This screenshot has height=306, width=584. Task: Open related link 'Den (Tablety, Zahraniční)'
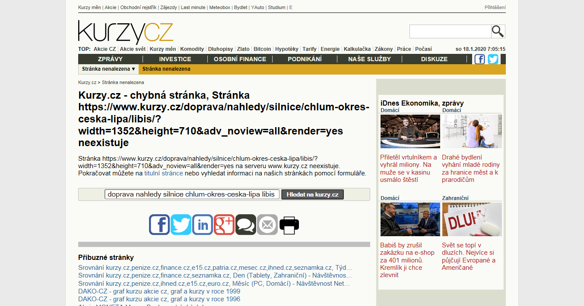click(215, 275)
